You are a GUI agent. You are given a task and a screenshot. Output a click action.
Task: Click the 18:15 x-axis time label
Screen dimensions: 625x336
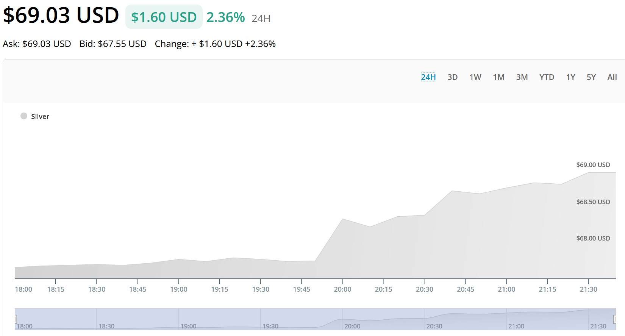tap(56, 289)
